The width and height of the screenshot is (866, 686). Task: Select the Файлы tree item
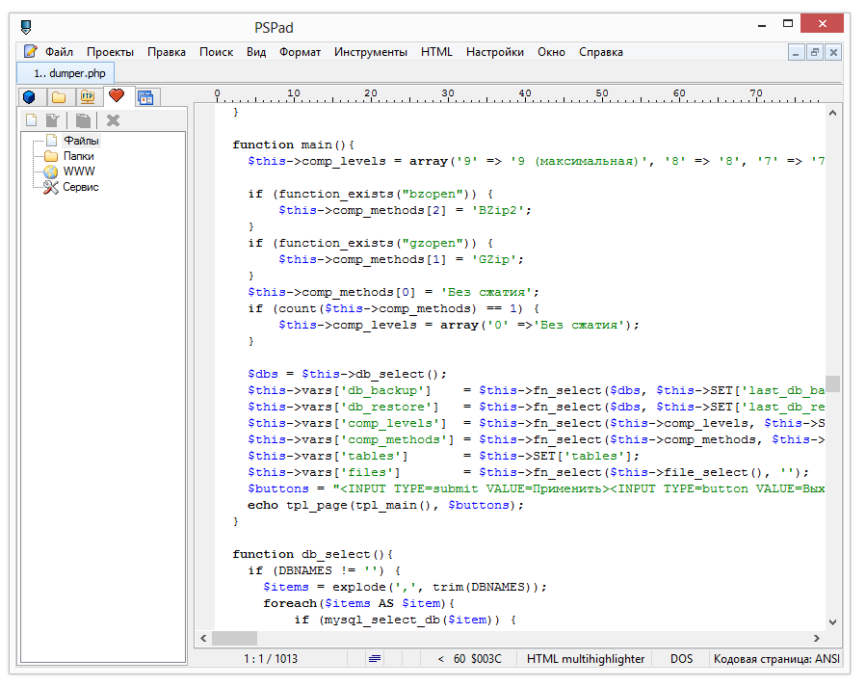[x=81, y=141]
